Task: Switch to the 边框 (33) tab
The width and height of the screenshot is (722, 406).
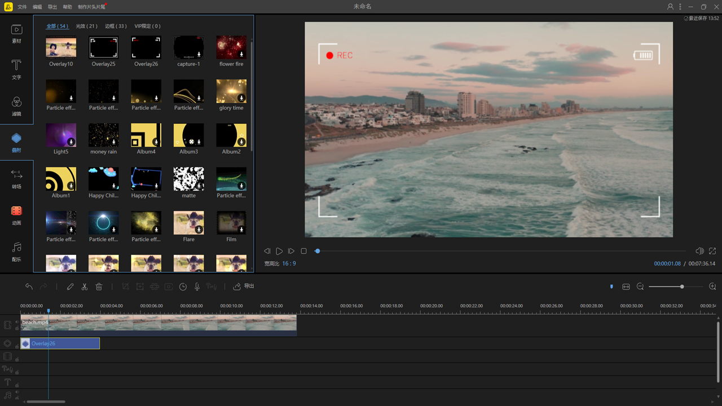Action: [116, 26]
